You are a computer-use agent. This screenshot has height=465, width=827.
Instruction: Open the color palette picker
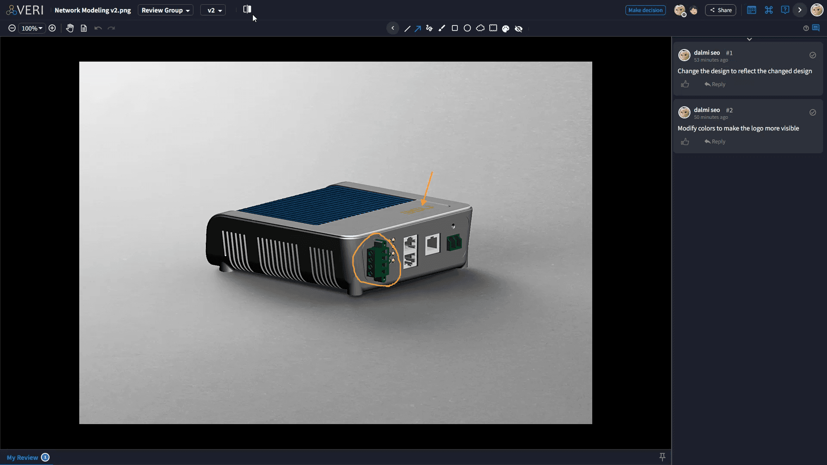(x=506, y=28)
